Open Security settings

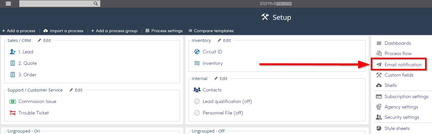point(402,117)
